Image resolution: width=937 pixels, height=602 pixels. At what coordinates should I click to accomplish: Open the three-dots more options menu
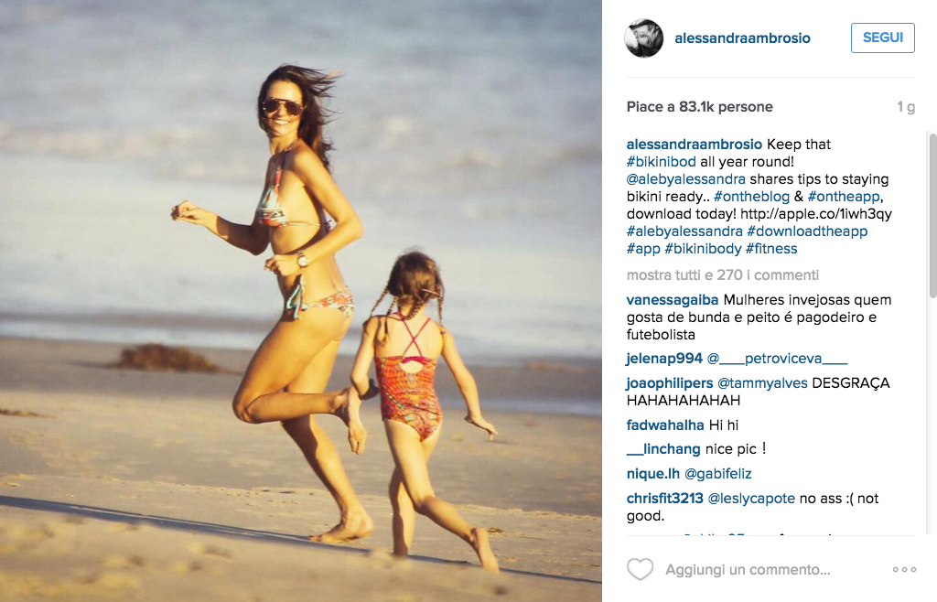pyautogui.click(x=904, y=570)
